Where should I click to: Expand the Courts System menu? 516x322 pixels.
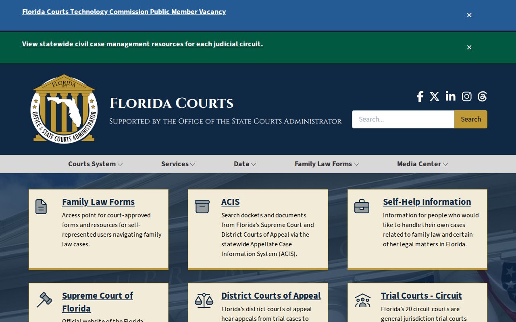95,164
